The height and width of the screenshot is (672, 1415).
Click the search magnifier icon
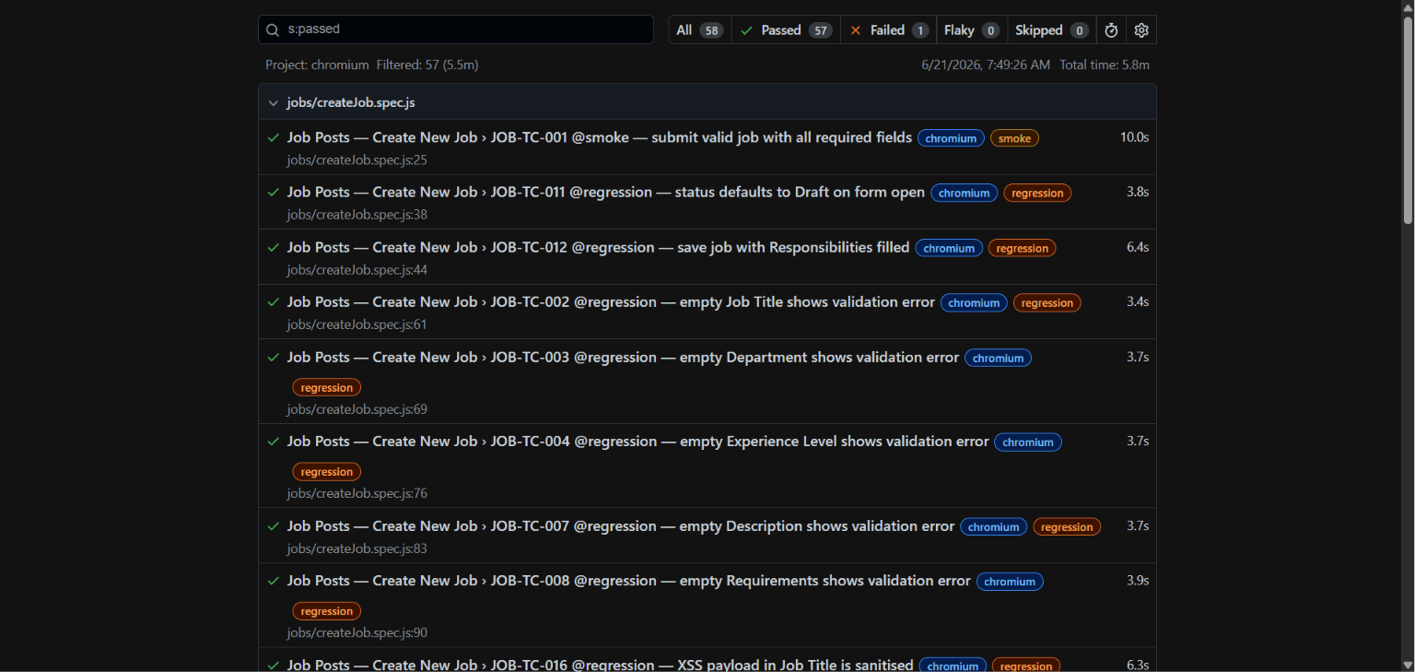click(x=273, y=29)
